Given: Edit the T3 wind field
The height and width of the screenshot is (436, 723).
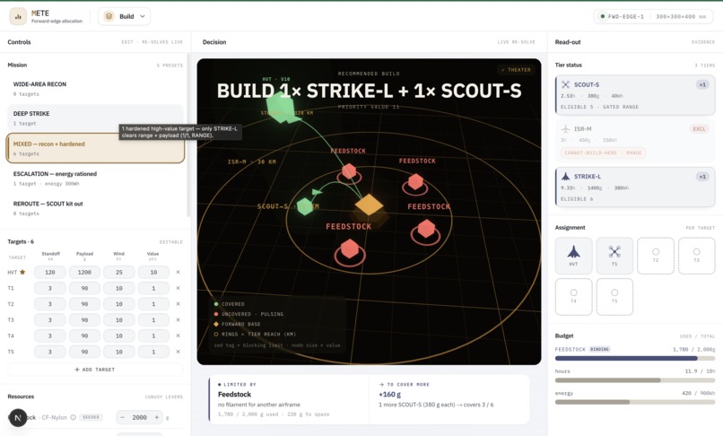Looking at the screenshot, I should [x=119, y=319].
